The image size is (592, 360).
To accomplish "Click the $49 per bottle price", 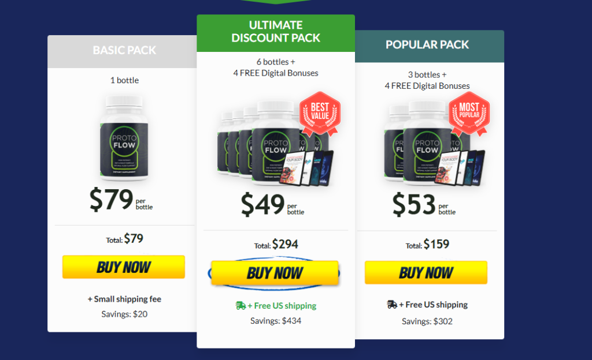I will (x=272, y=204).
